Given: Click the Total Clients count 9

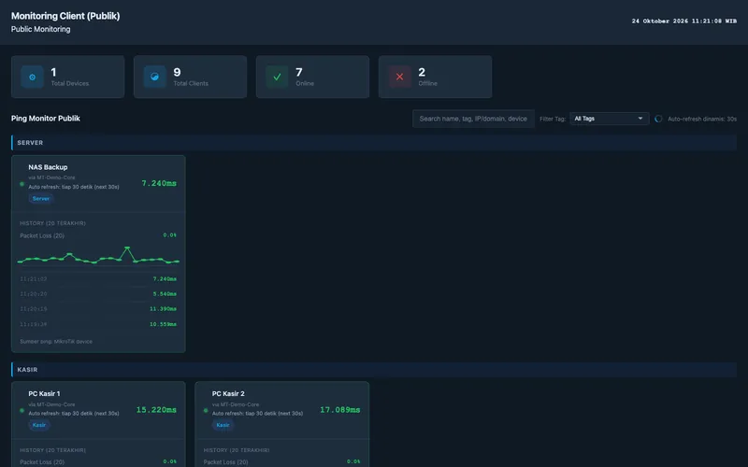Looking at the screenshot, I should point(177,72).
